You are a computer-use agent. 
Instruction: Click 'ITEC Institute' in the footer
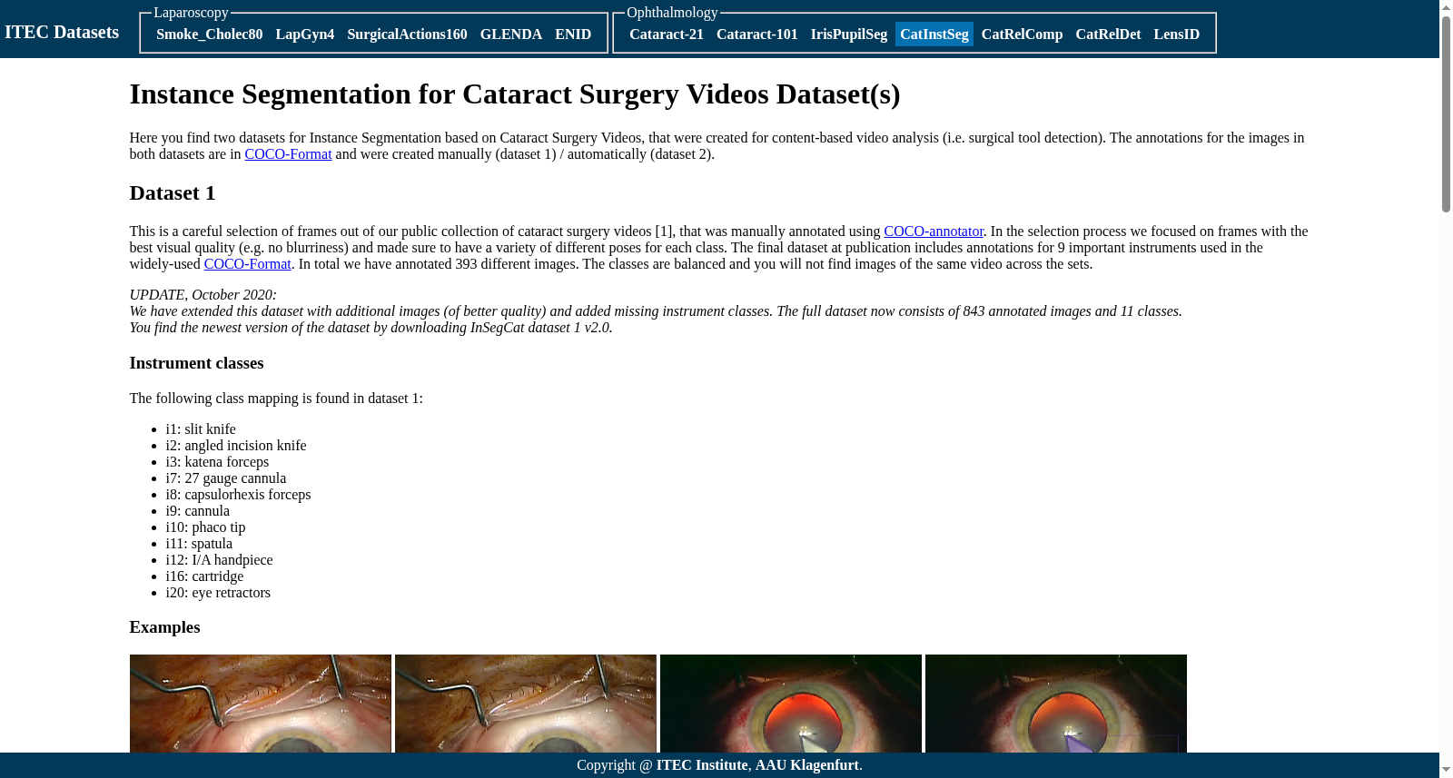[702, 765]
